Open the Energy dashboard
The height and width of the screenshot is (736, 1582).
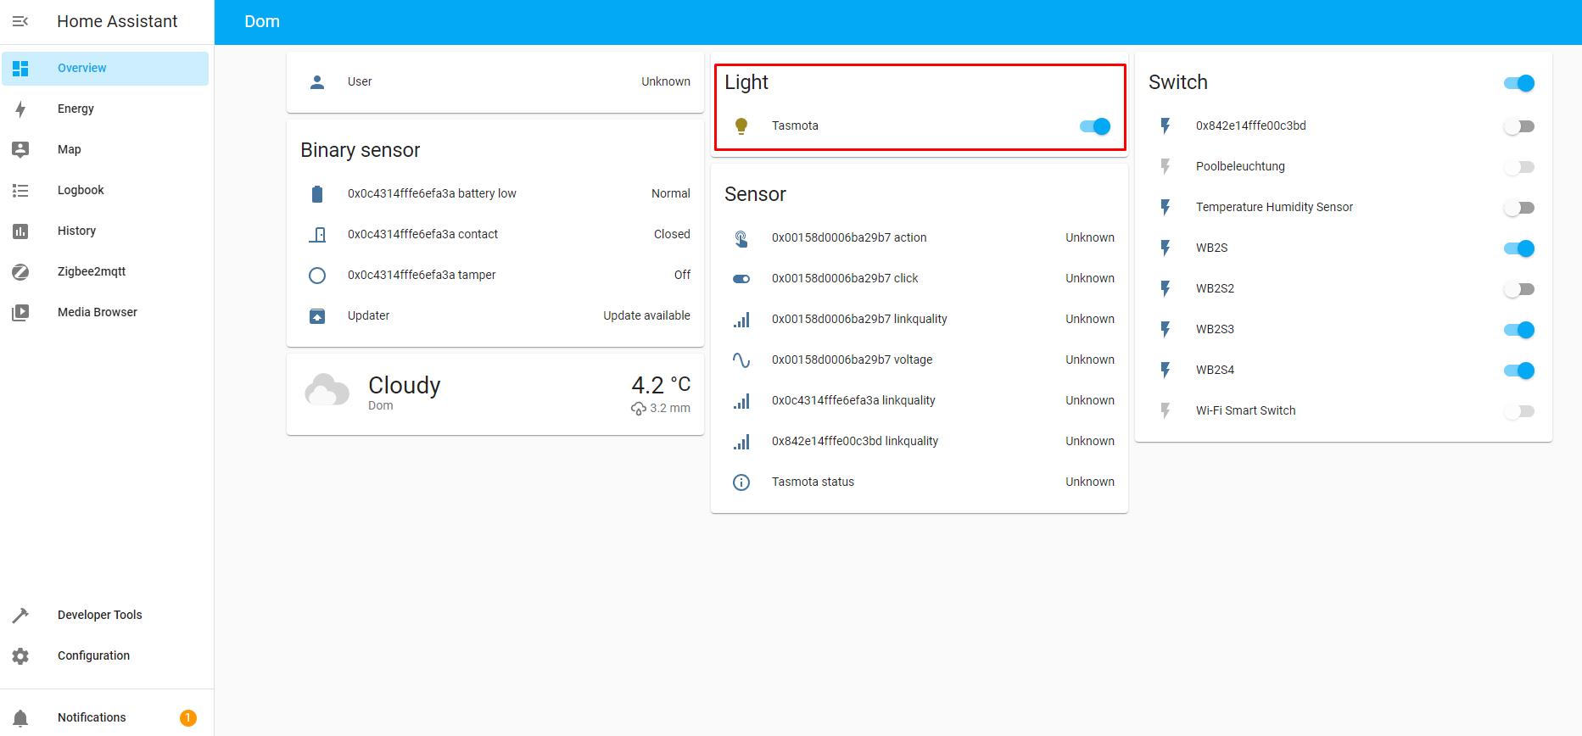105,109
